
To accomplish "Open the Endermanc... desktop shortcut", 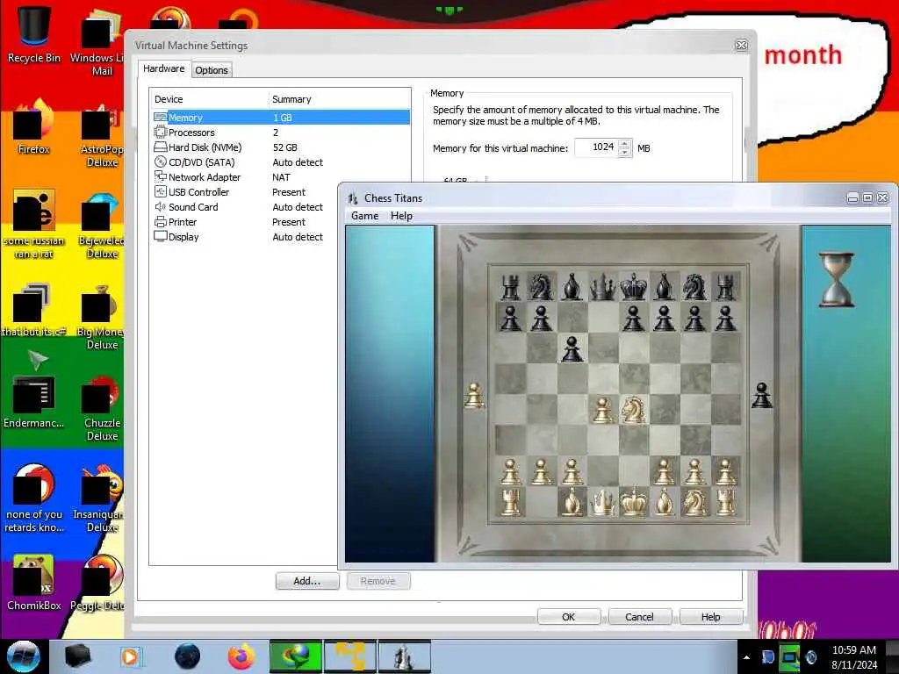I will pyautogui.click(x=34, y=401).
